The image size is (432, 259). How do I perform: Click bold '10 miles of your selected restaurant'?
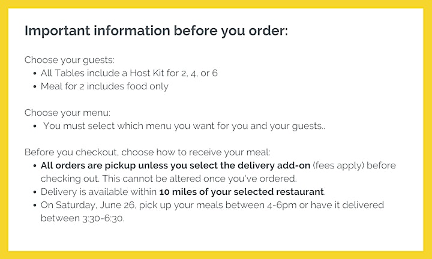coord(241,192)
